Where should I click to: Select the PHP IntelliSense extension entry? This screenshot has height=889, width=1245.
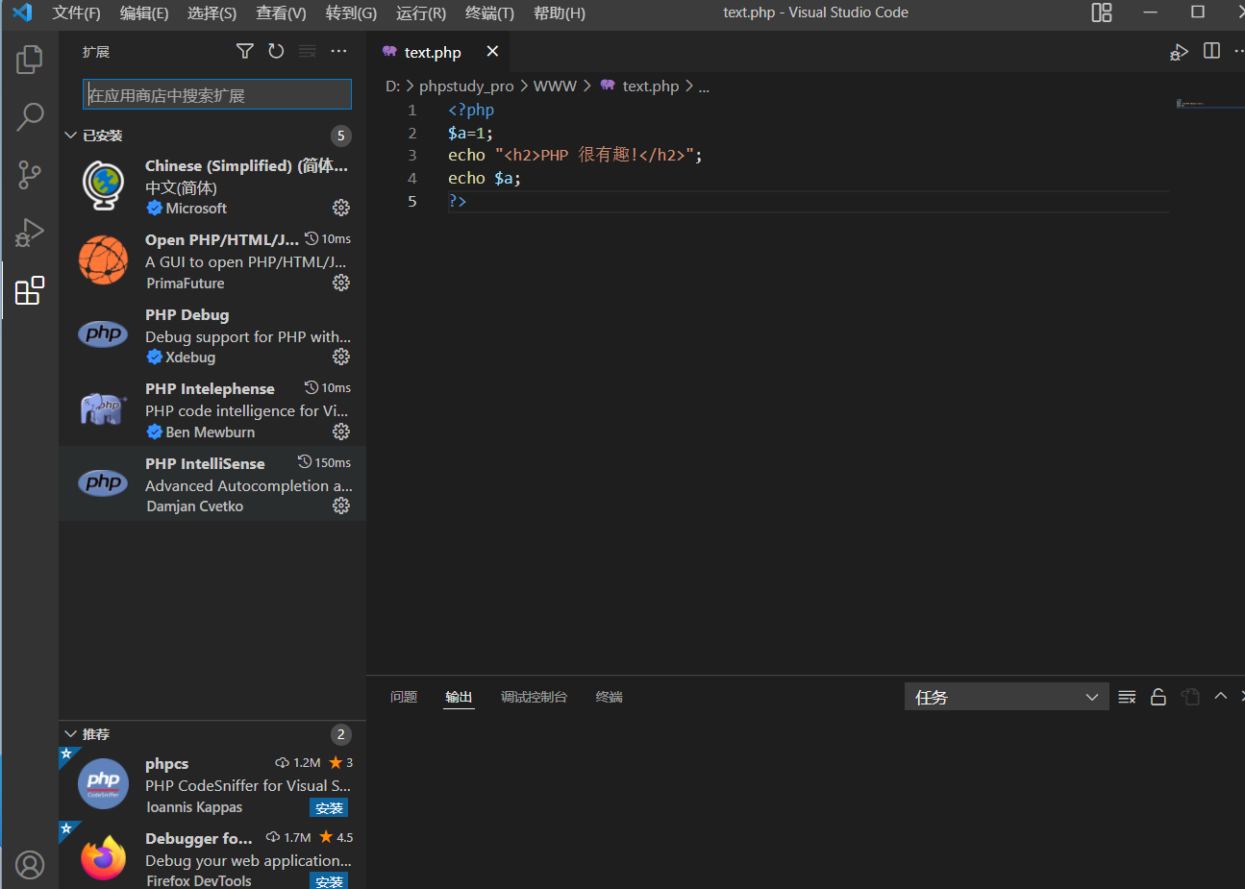click(x=212, y=483)
